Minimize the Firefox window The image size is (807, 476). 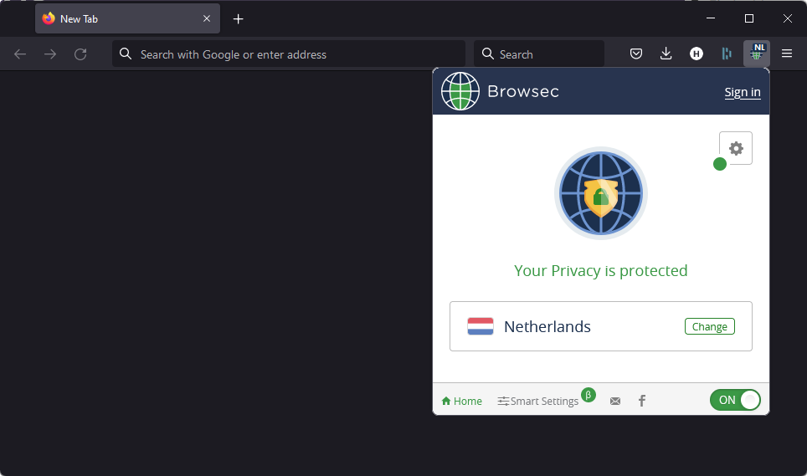click(711, 18)
